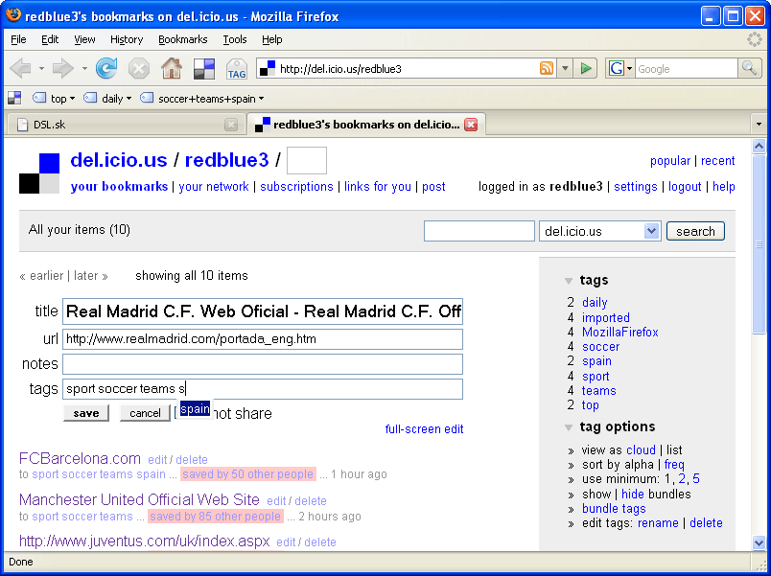Close the DSL.sk tab
This screenshot has height=576, width=771.
tap(231, 125)
